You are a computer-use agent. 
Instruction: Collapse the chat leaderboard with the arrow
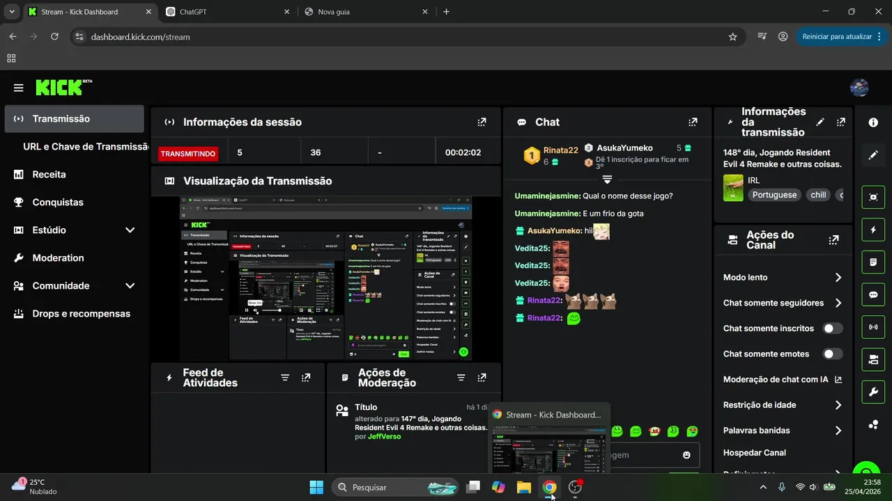point(607,179)
